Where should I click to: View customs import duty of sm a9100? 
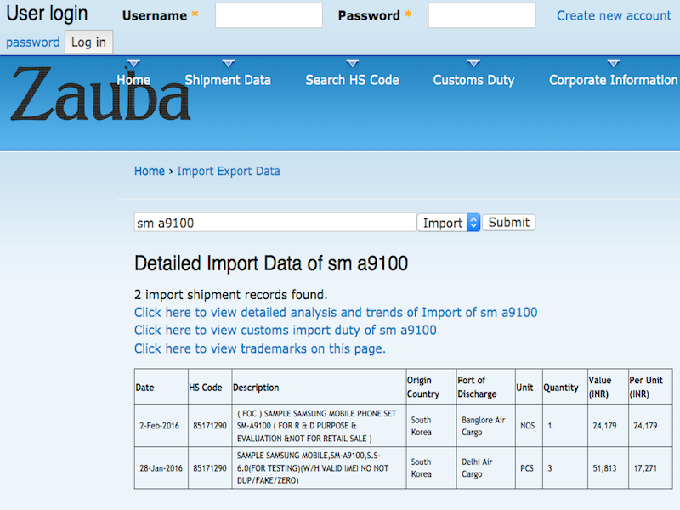click(x=286, y=331)
